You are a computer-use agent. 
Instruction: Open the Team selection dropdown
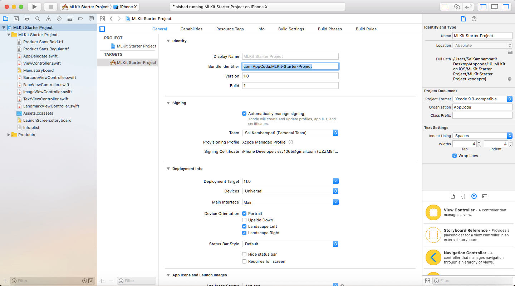point(290,133)
